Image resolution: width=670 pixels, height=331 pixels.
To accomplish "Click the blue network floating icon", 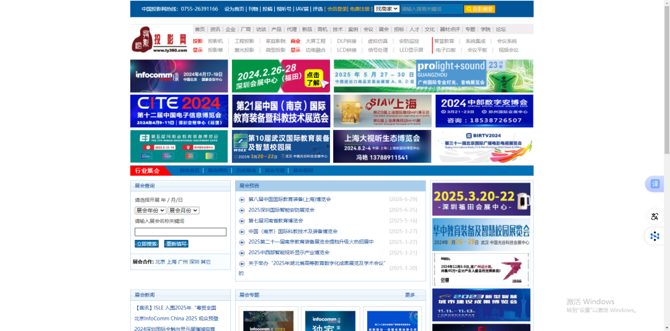I will pos(654,236).
